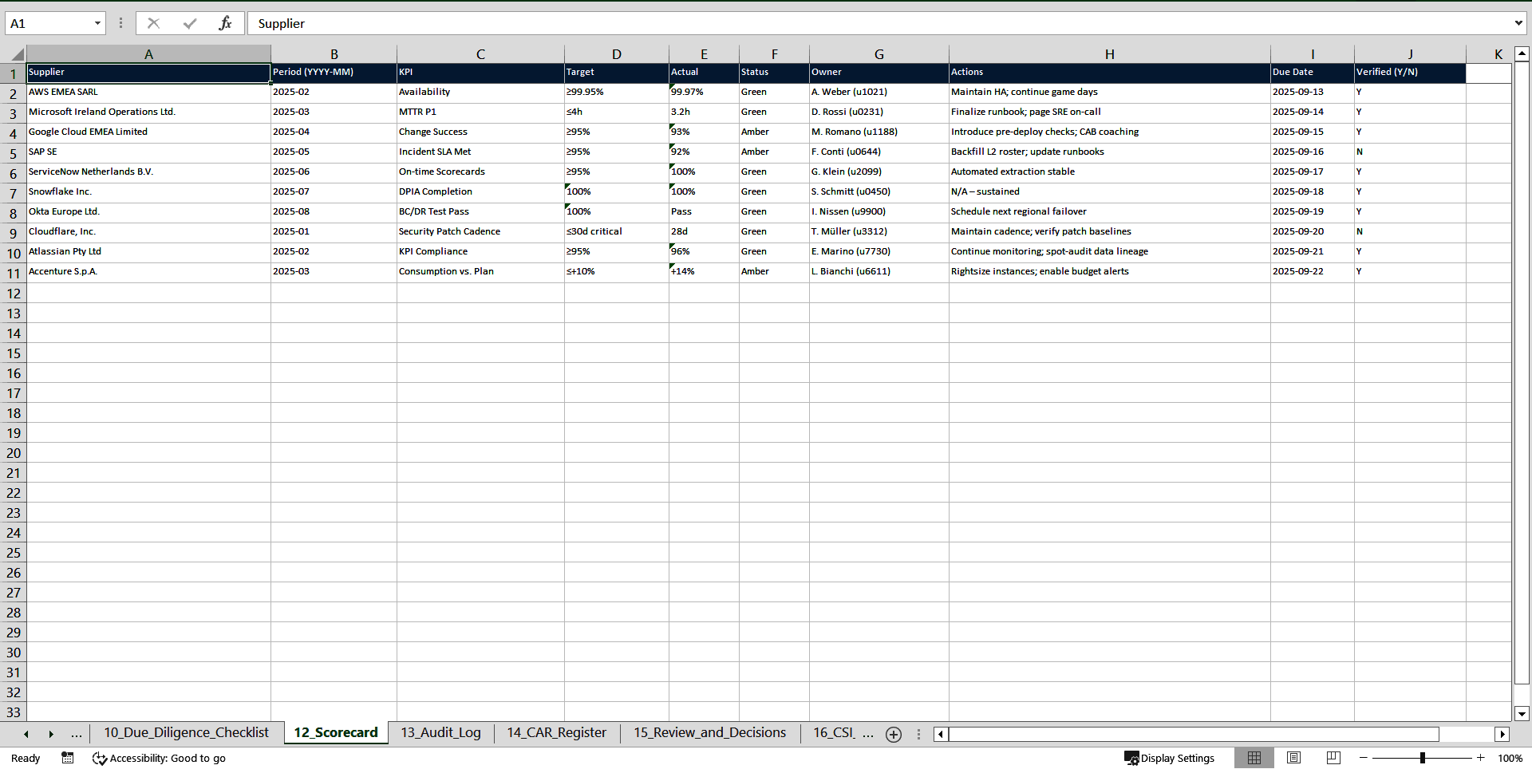Click Backfill L2 roster; update runbooks cell
The height and width of the screenshot is (769, 1532).
click(1109, 152)
